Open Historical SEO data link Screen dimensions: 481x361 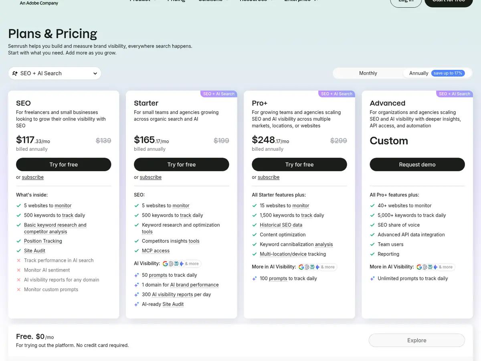click(281, 225)
